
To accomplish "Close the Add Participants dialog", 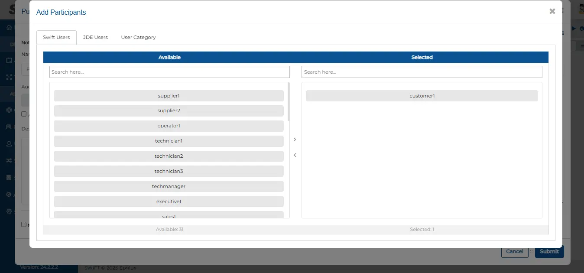I will coord(552,12).
